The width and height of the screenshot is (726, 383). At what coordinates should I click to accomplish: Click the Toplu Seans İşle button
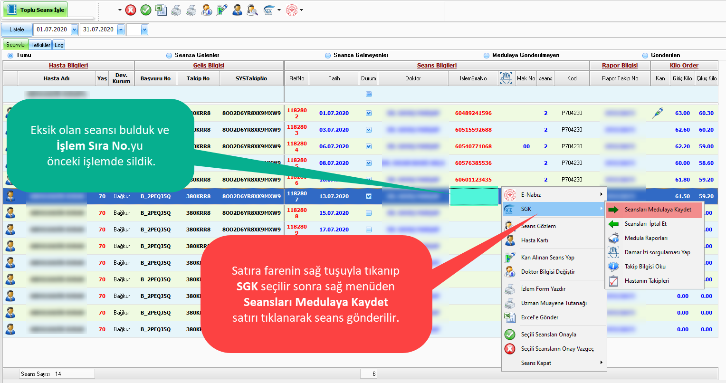(36, 10)
